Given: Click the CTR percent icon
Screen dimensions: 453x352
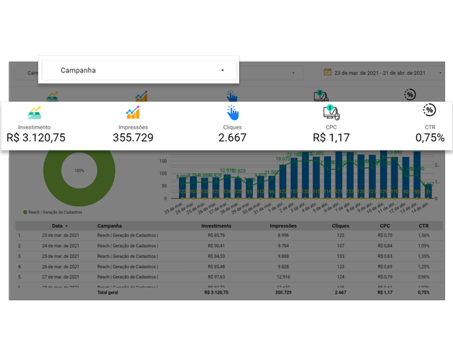Looking at the screenshot, I should pyautogui.click(x=429, y=110).
